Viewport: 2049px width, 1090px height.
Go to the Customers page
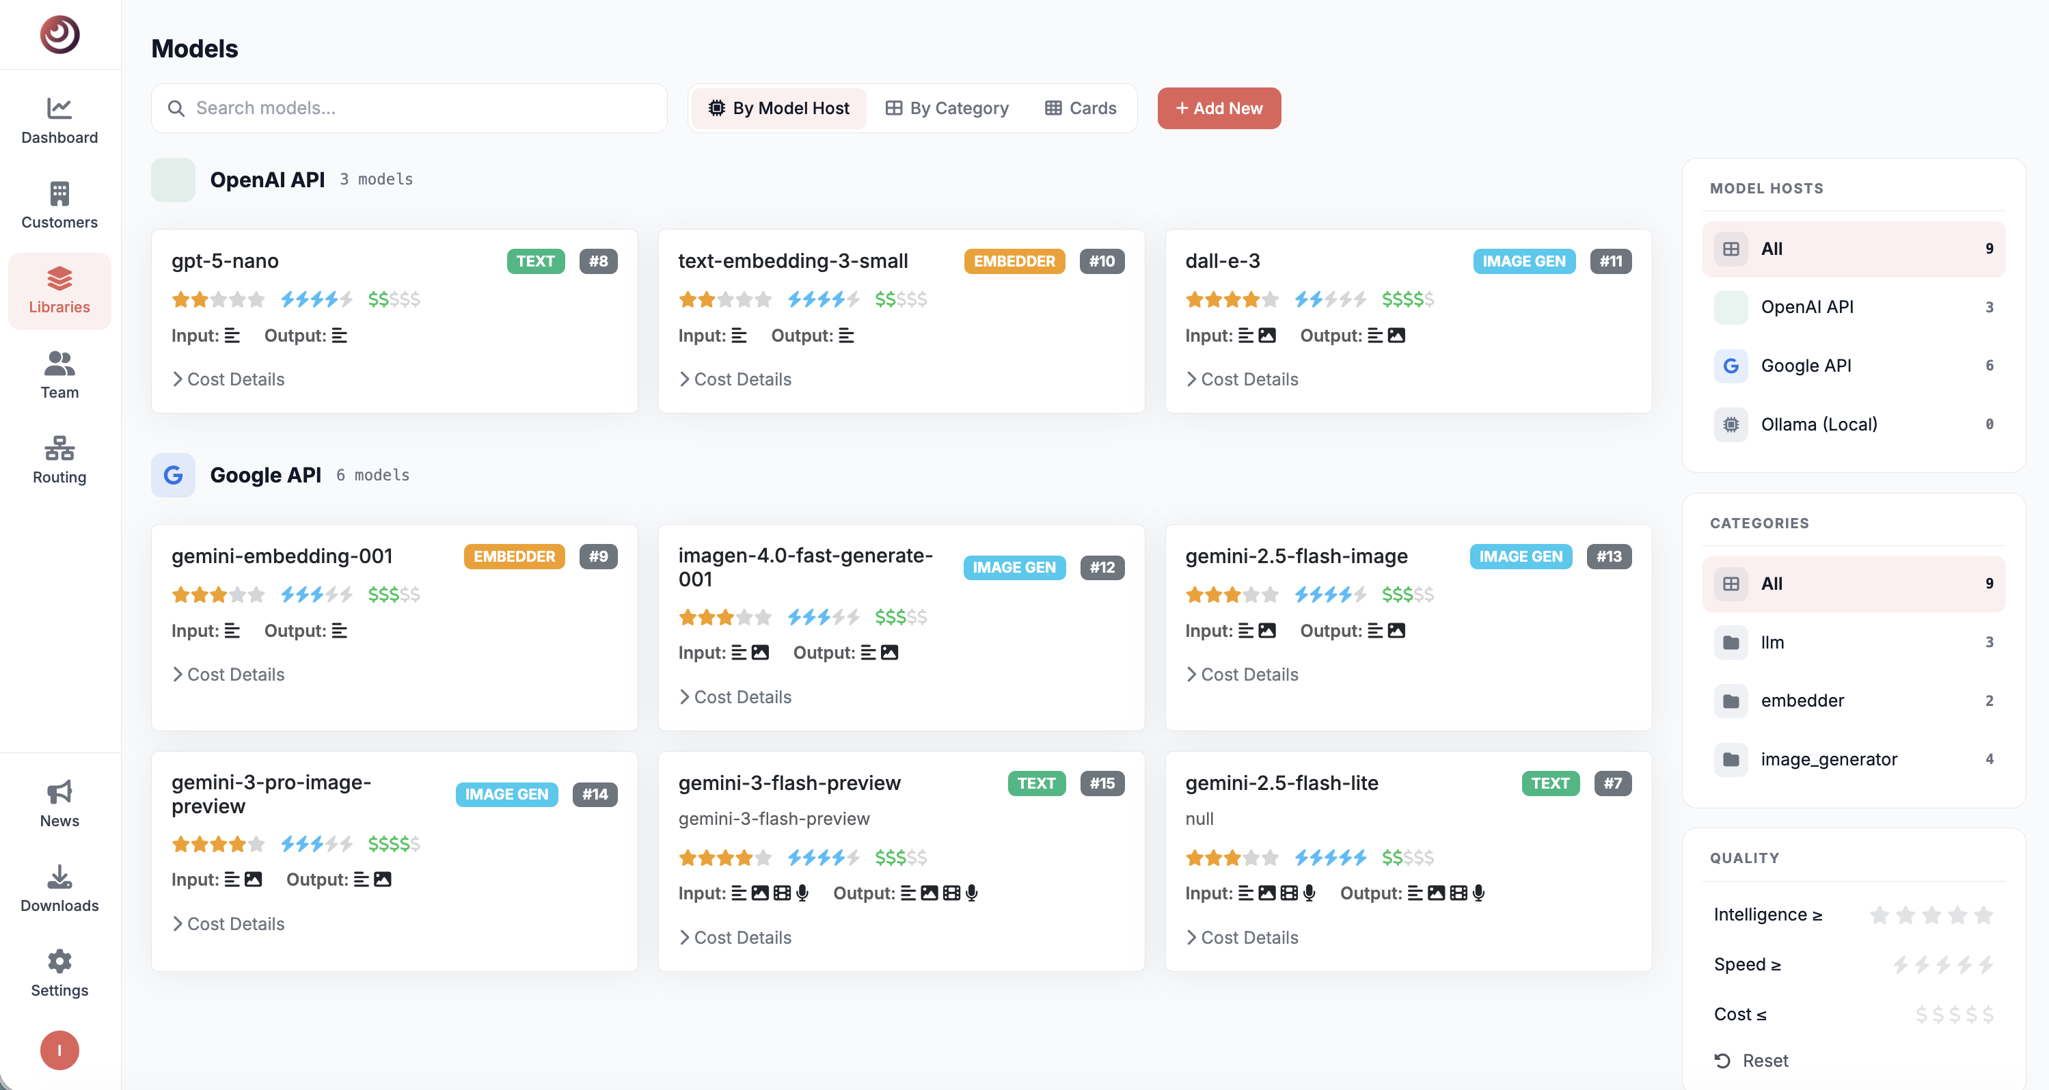coord(59,205)
